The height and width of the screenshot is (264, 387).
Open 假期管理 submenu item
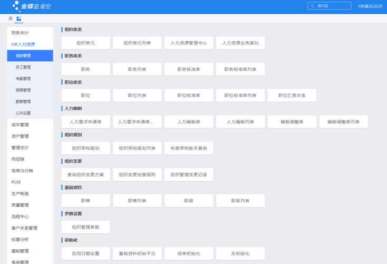click(x=30, y=90)
